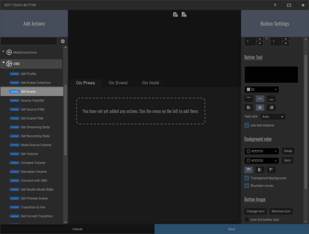The height and width of the screenshot is (234, 309).
Task: Select horizontal gradient background style
Action: pyautogui.click(x=260, y=170)
